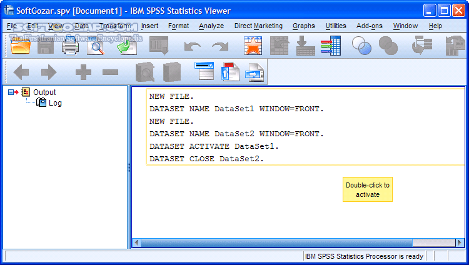The width and height of the screenshot is (469, 265).
Task: Click 'IBM SPSS Statistics Processor is ready' status
Action: (x=364, y=256)
